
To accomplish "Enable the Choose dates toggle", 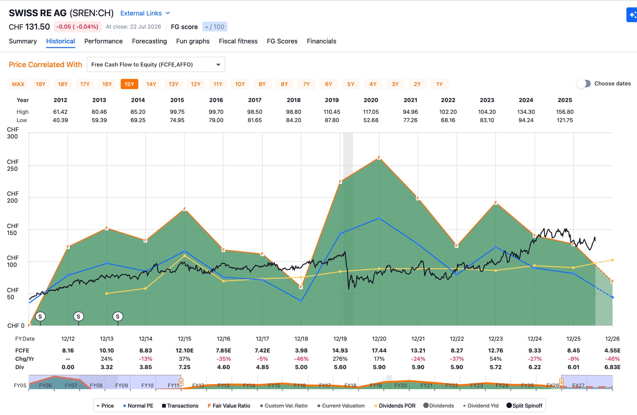I will click(x=584, y=84).
